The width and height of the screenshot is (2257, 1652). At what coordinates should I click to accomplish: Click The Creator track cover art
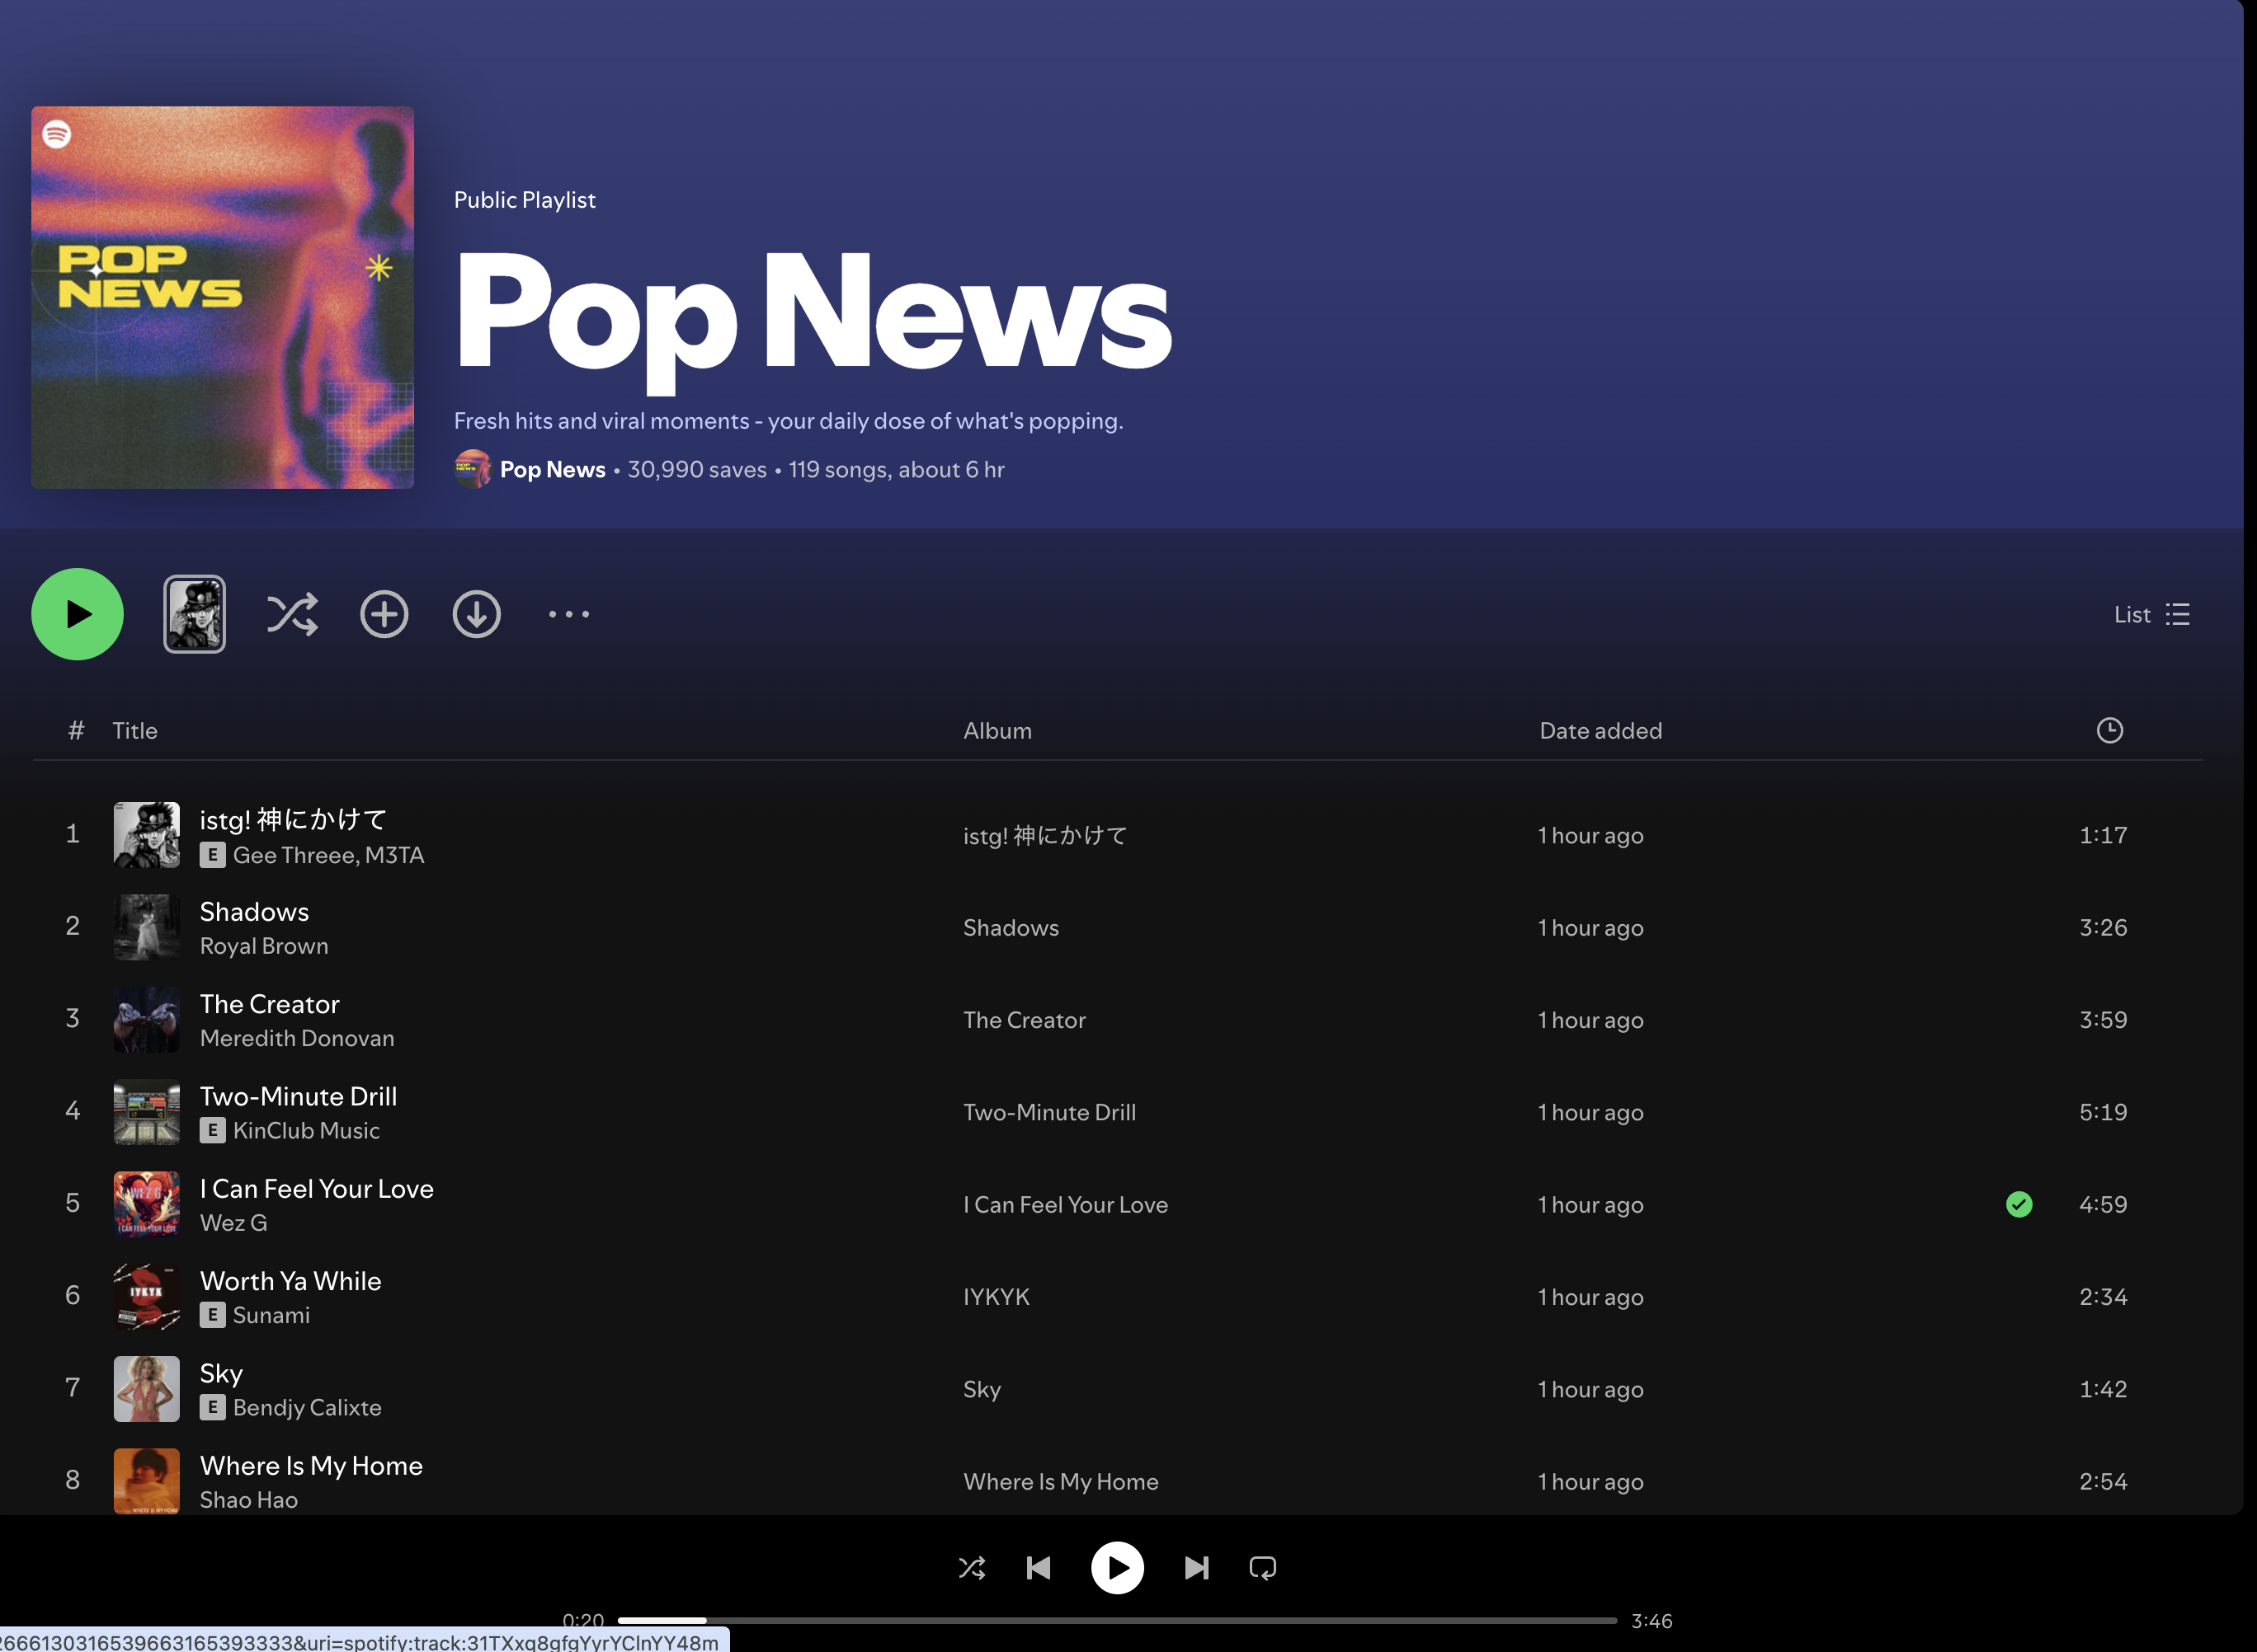[x=146, y=1019]
